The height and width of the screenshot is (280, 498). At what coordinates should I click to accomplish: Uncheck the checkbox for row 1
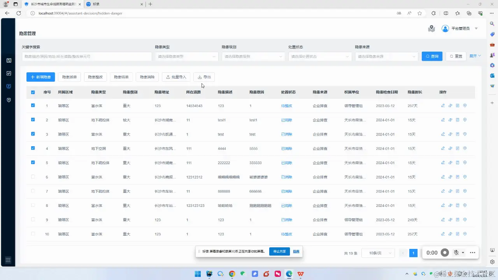click(x=33, y=105)
